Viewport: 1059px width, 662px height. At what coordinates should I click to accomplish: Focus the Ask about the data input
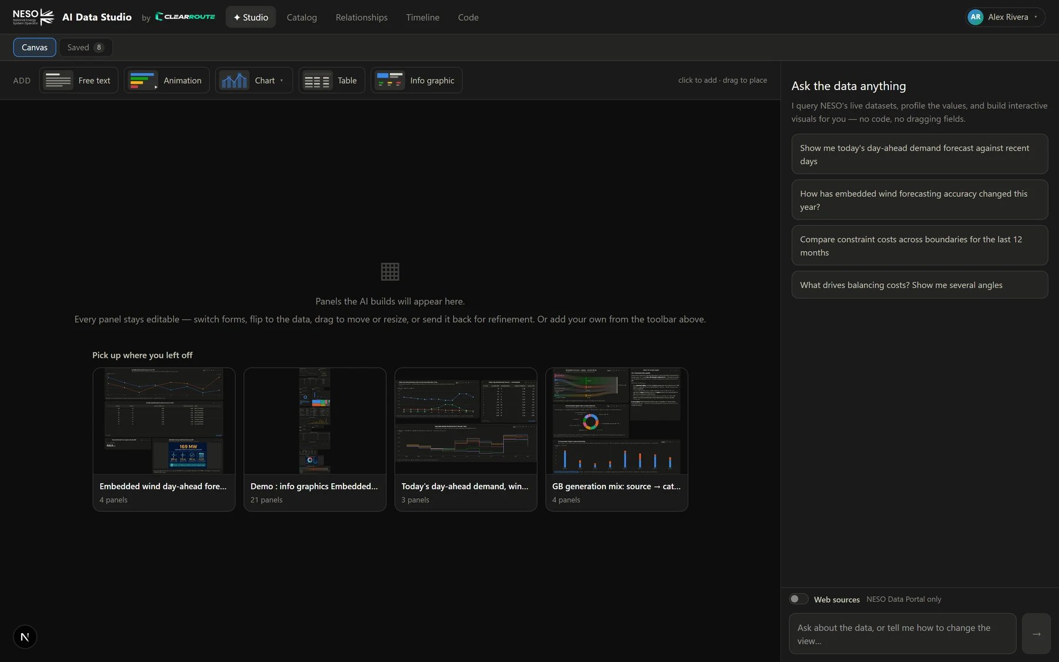(x=903, y=634)
